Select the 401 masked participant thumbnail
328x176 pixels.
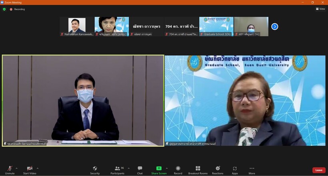pos(251,26)
